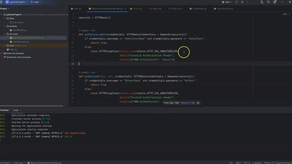Screen dimensions: 292x164
Task: Collapse the Models folder
Action: point(5,26)
